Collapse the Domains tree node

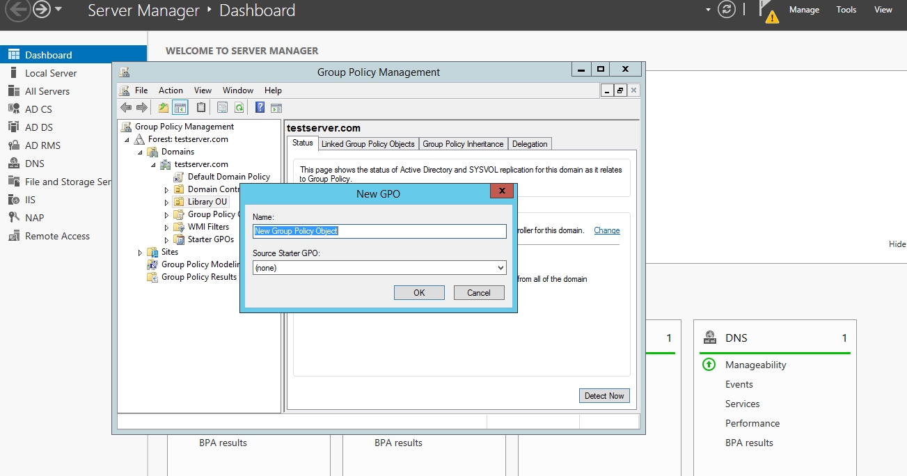point(140,152)
